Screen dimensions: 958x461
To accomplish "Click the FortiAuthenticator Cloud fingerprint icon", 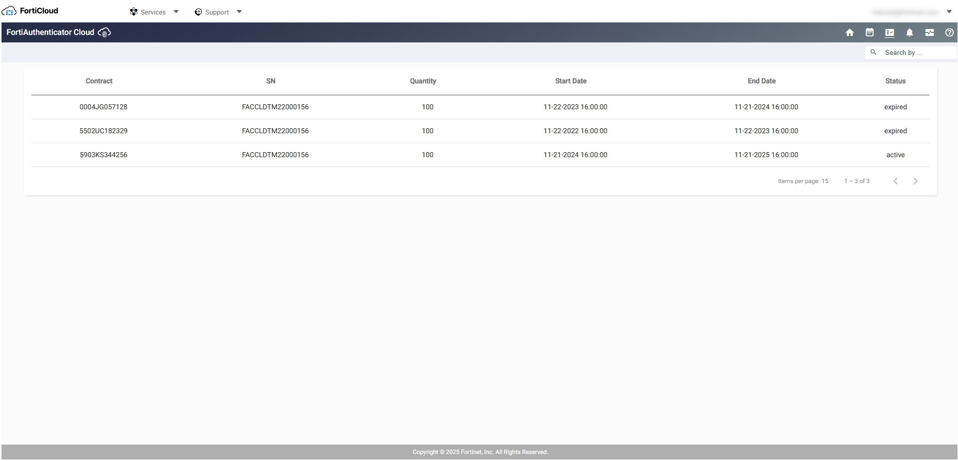I will tap(104, 32).
